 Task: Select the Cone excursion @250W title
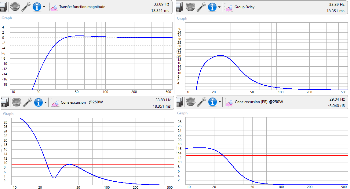point(82,102)
